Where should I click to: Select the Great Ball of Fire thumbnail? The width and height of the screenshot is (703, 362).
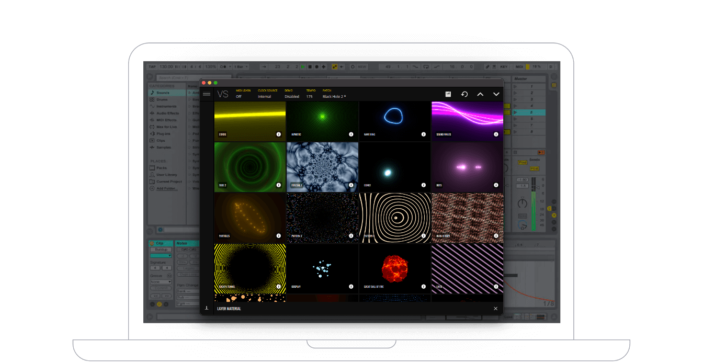pos(395,268)
